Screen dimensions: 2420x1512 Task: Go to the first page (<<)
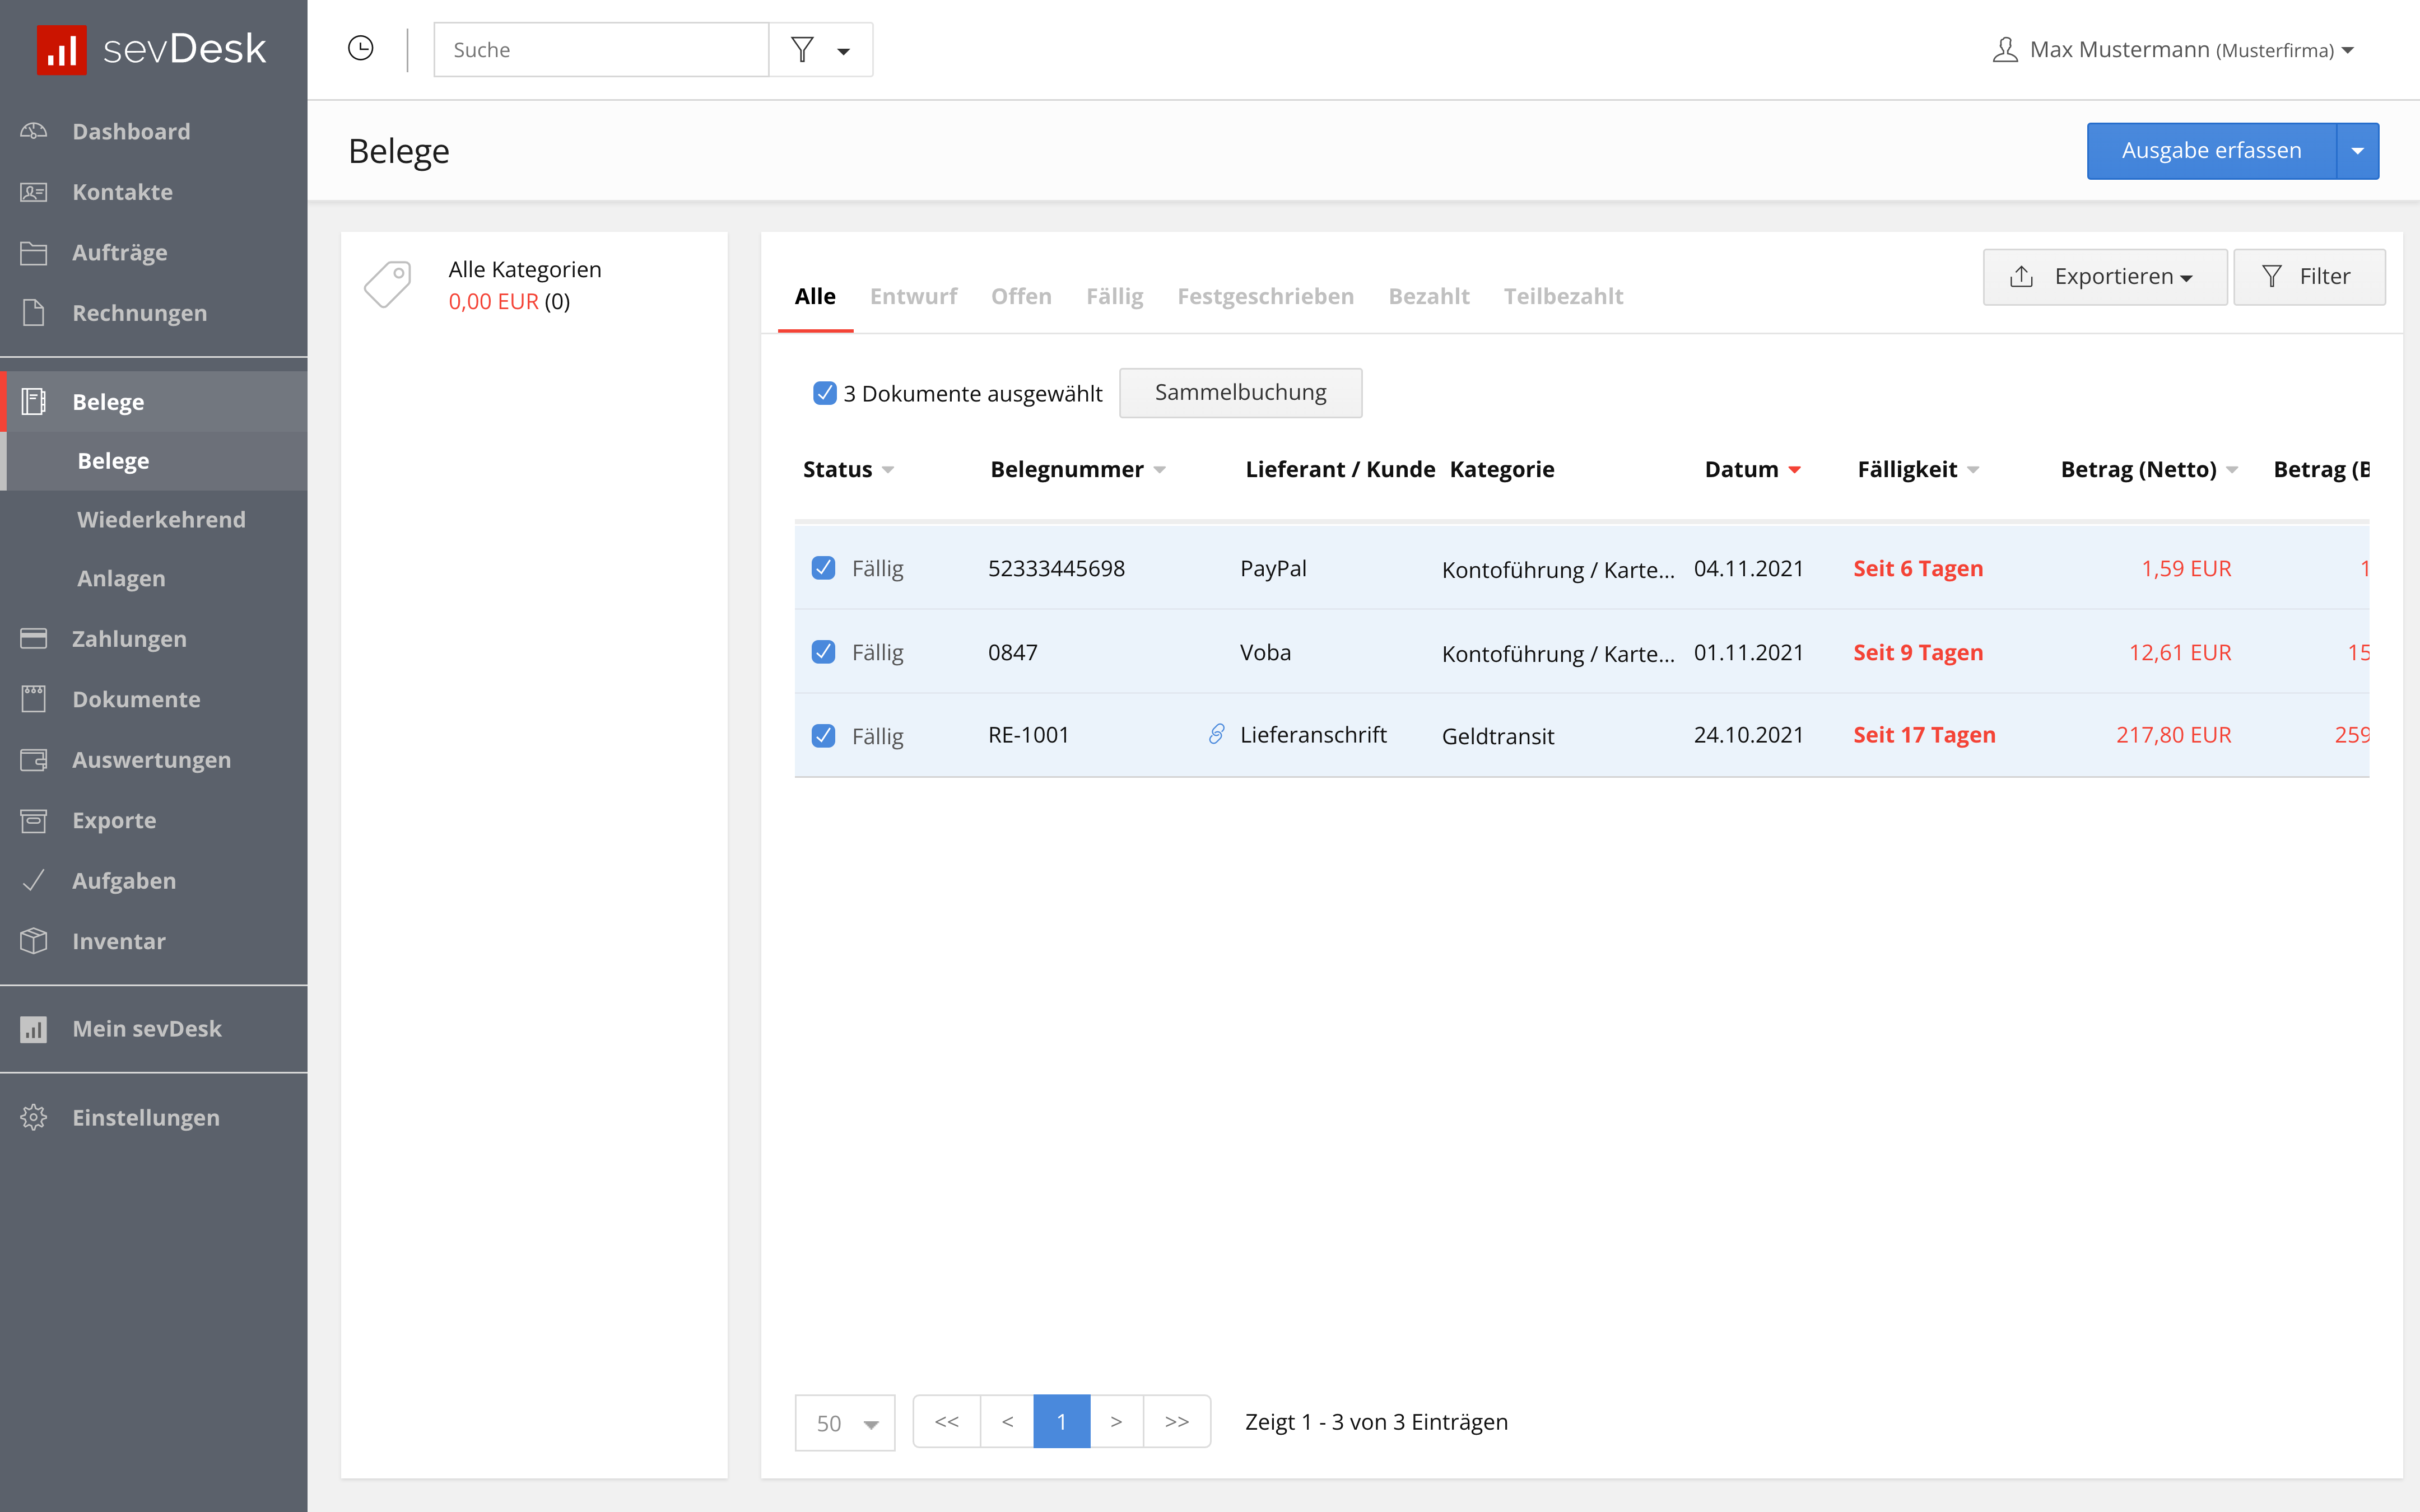[946, 1421]
